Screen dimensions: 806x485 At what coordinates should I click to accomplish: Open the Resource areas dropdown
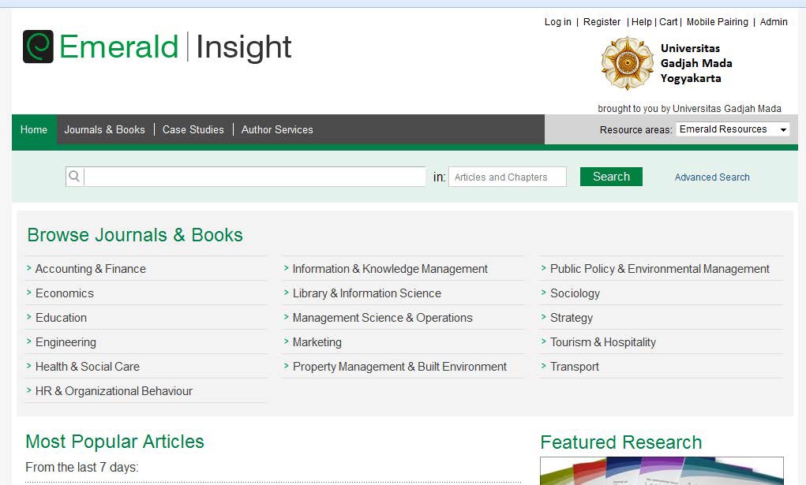(x=733, y=129)
